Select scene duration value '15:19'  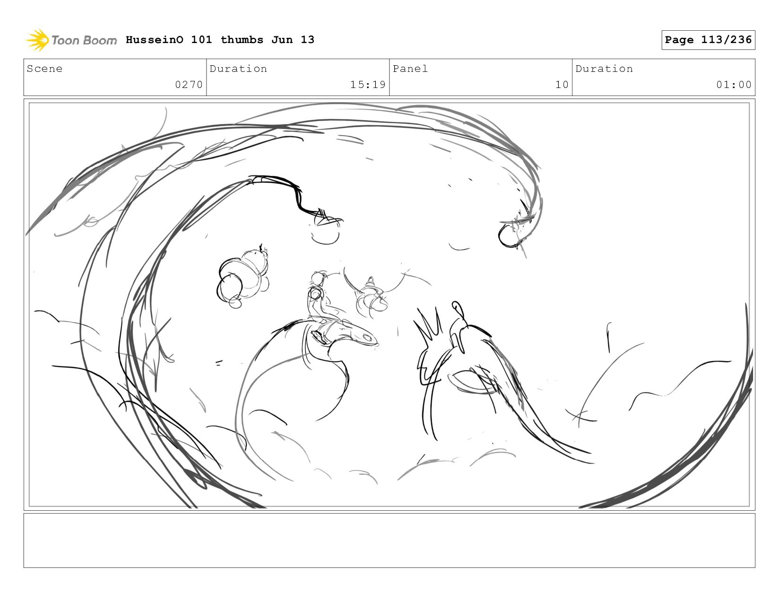coord(368,85)
